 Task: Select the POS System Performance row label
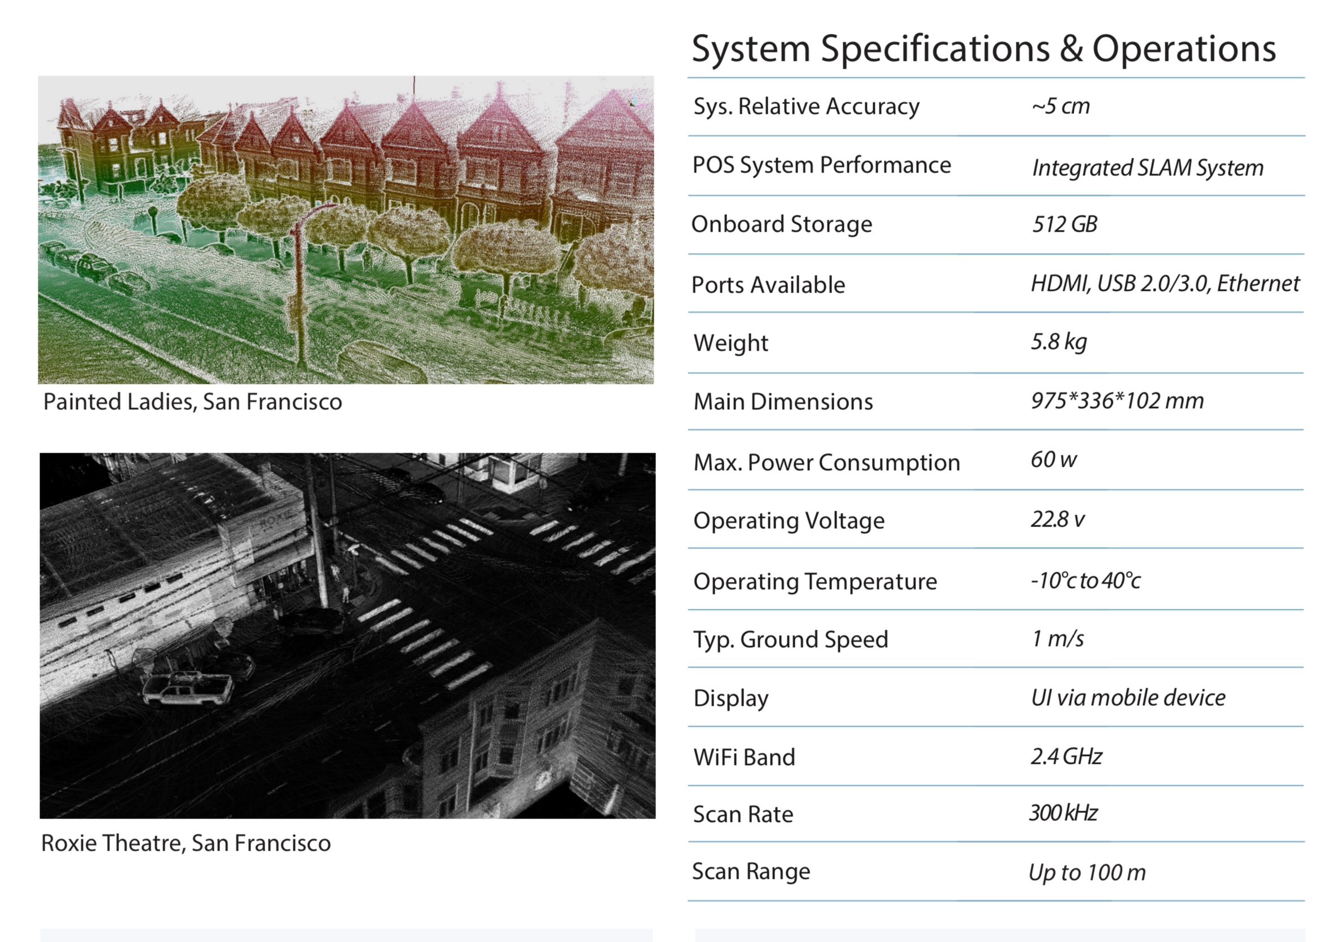click(821, 165)
